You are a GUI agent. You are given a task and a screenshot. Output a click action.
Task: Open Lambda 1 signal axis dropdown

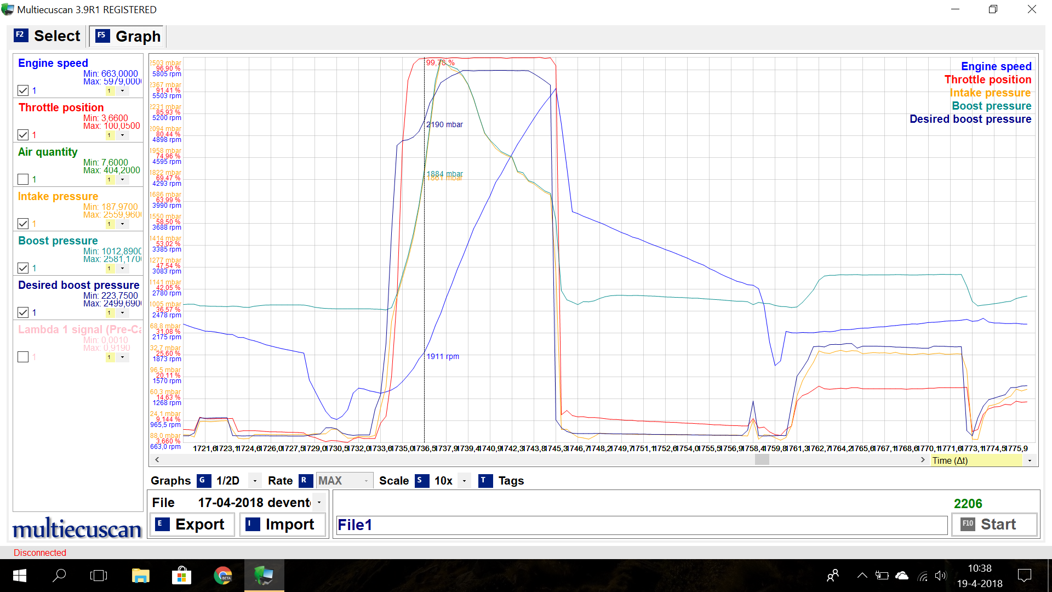[x=122, y=357]
